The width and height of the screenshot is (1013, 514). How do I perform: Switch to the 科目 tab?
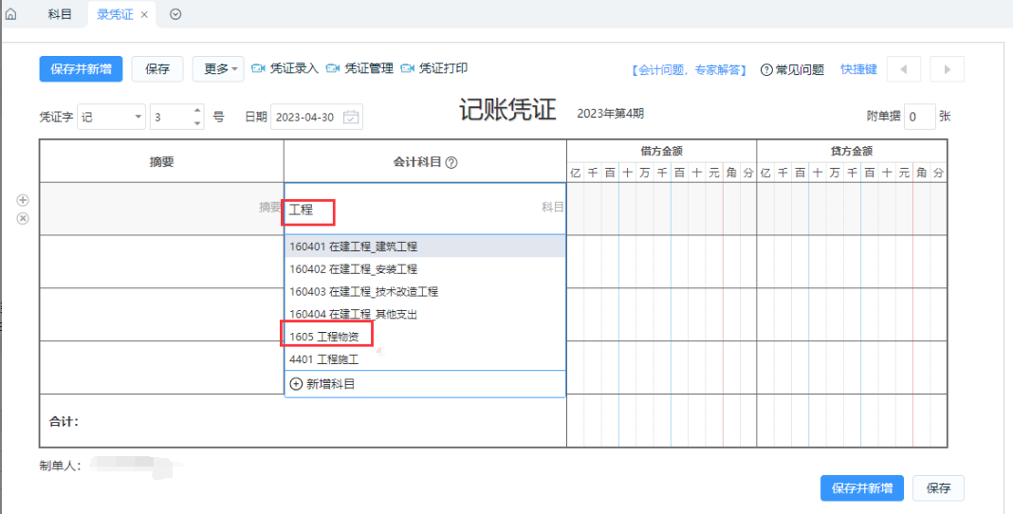[60, 15]
